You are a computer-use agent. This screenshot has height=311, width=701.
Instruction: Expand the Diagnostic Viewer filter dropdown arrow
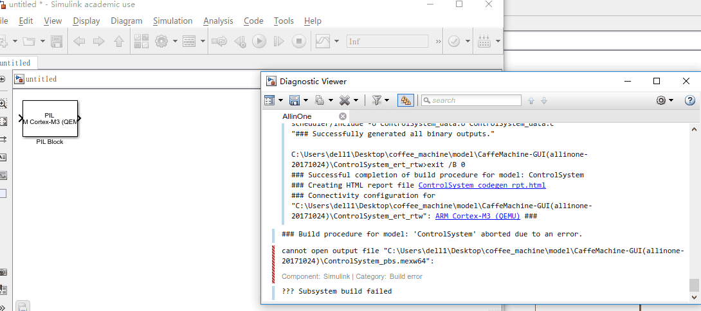click(387, 100)
